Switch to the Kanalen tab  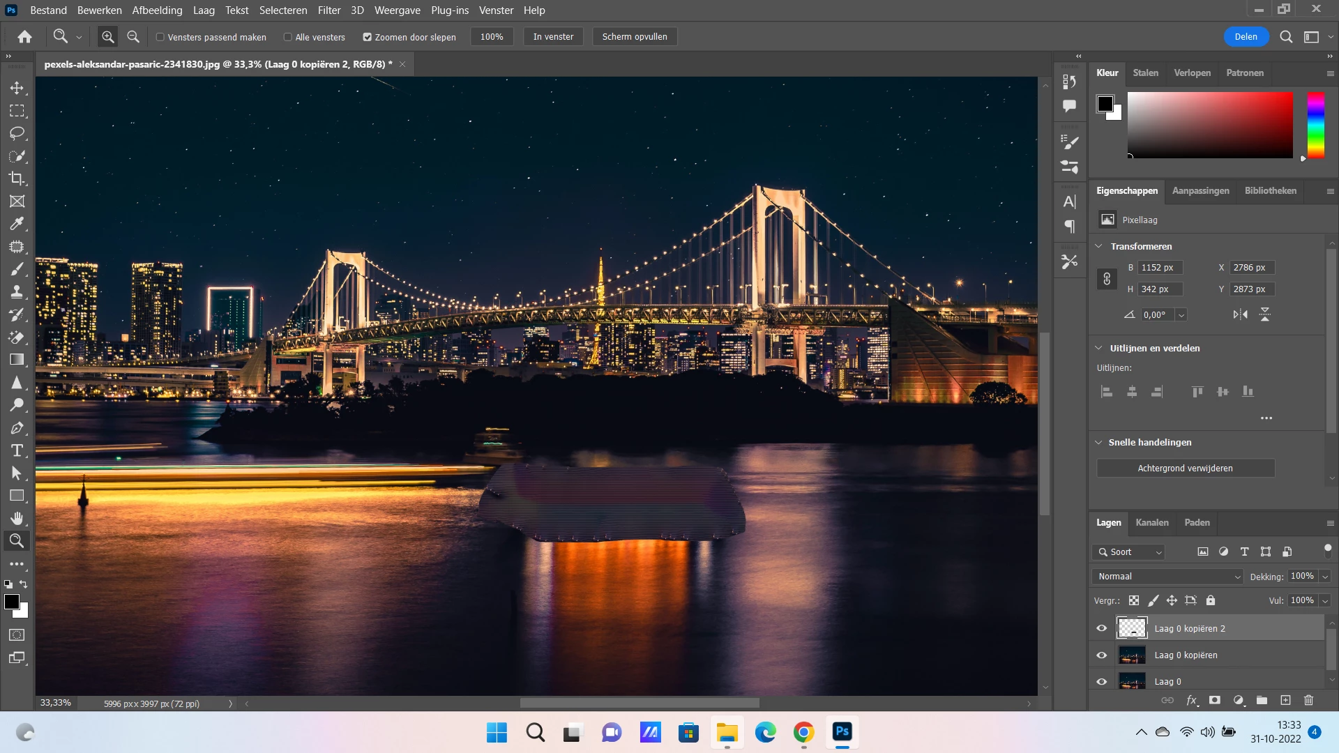coord(1151,522)
